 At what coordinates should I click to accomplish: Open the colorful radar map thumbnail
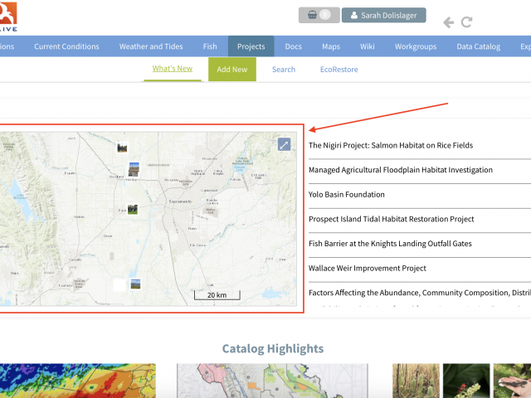[x=77, y=381]
